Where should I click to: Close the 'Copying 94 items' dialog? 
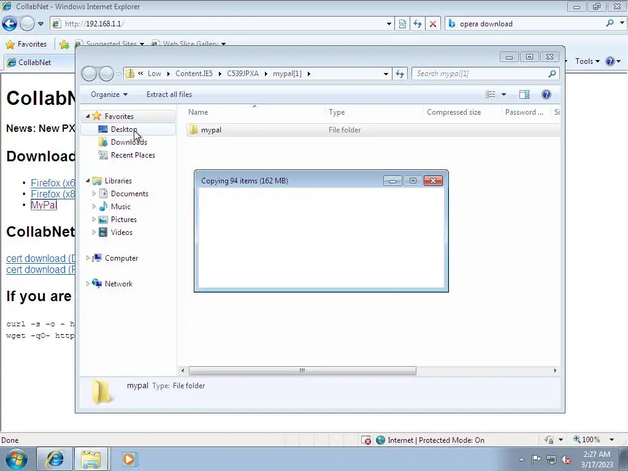coord(433,181)
